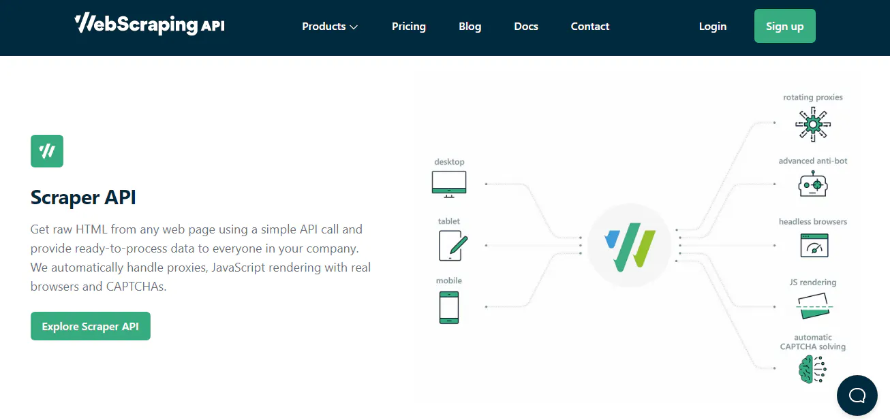Click the tablet device icon

[450, 246]
